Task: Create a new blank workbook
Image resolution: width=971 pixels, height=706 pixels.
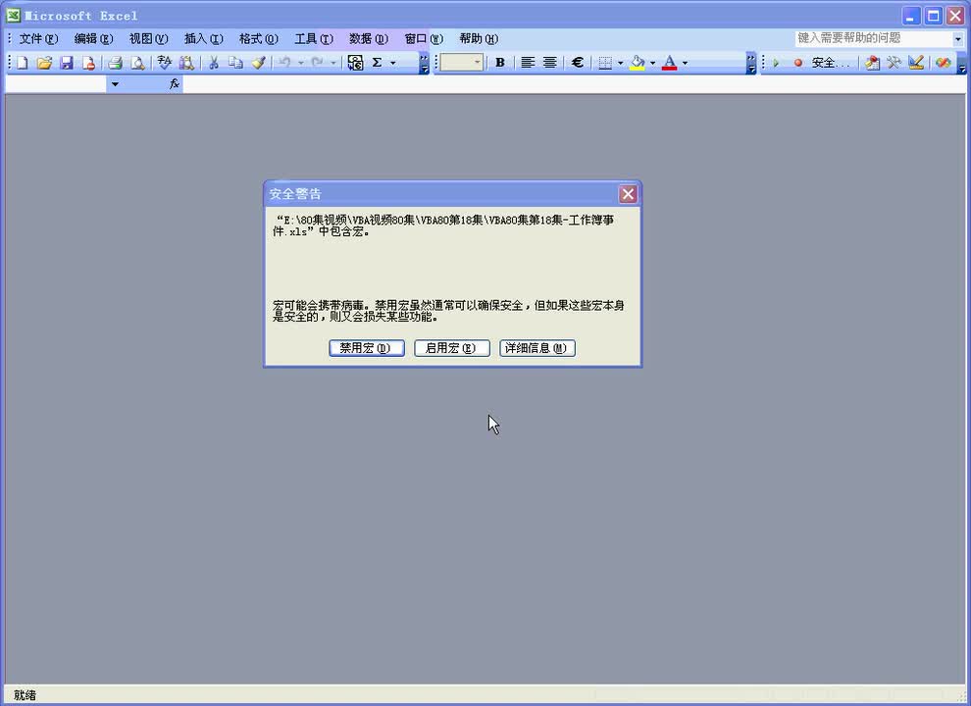Action: coord(23,63)
